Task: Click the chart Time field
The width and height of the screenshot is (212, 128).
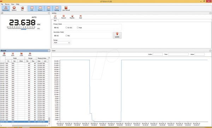Action: pos(178,54)
